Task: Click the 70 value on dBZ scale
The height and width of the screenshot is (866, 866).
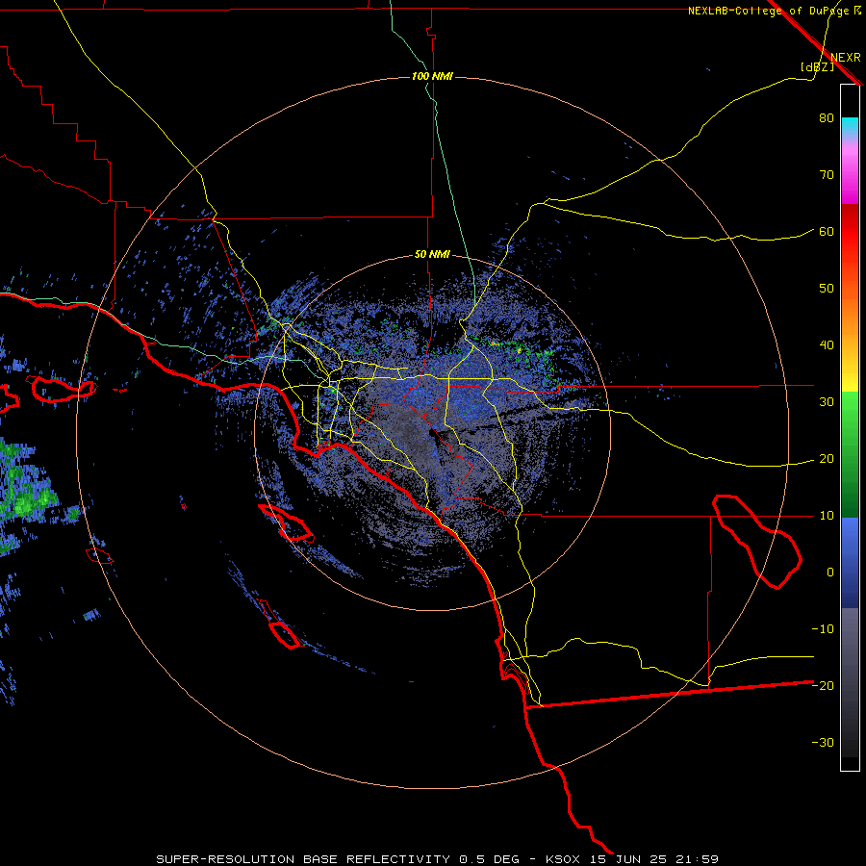Action: (827, 175)
